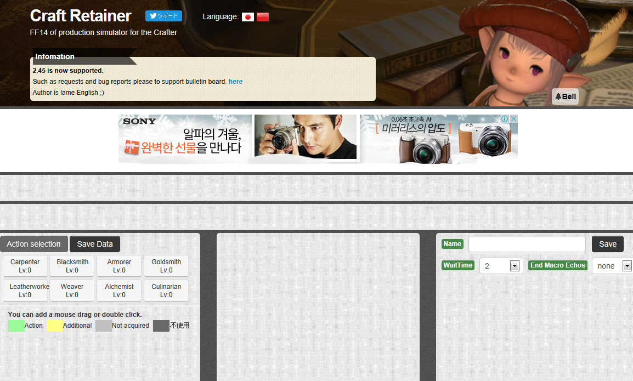Viewport: 633px width, 381px height.
Task: Select the Armorer class button
Action: [119, 266]
